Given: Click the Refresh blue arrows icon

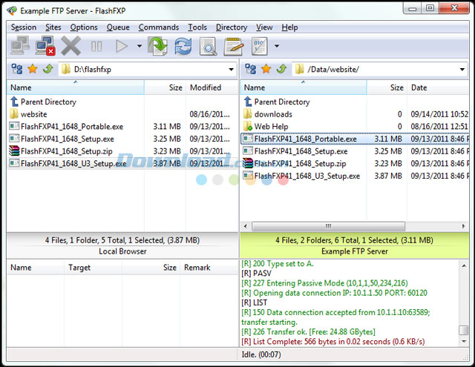Looking at the screenshot, I should pyautogui.click(x=183, y=47).
